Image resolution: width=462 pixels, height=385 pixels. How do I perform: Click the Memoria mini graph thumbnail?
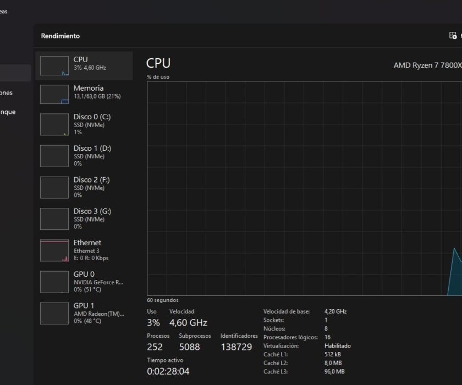click(54, 94)
